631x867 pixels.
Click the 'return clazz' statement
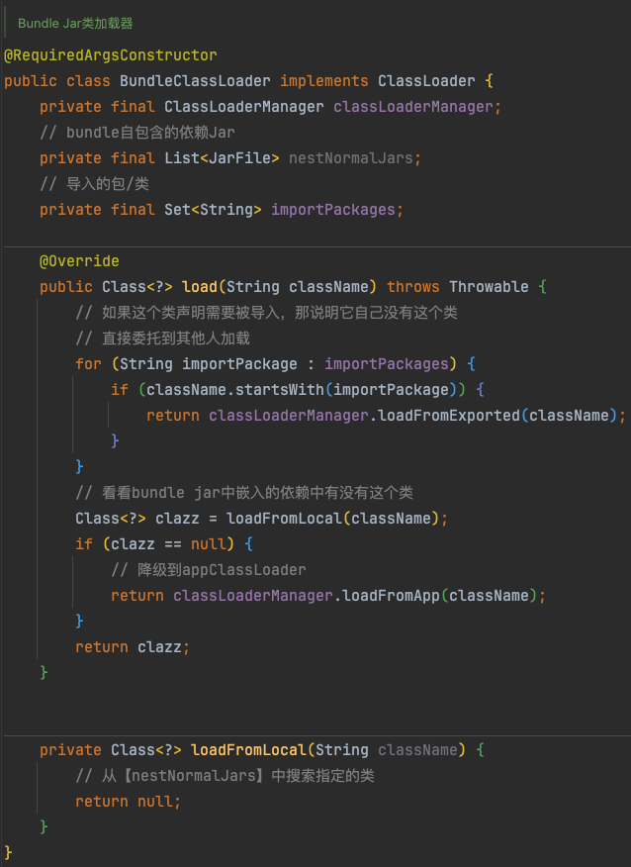[133, 647]
